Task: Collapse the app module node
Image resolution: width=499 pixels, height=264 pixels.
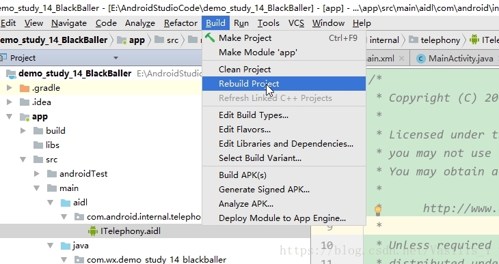Action: click(10, 116)
